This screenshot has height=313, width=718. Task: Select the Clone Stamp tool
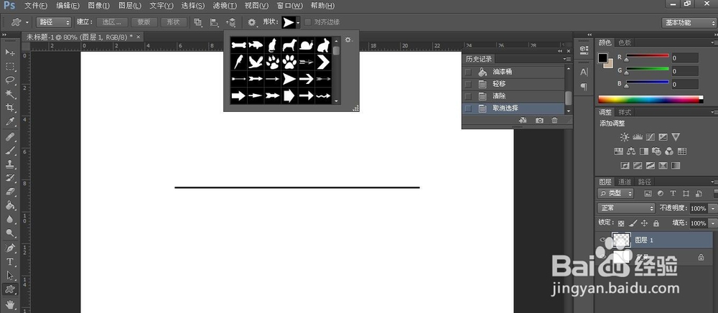(x=9, y=164)
